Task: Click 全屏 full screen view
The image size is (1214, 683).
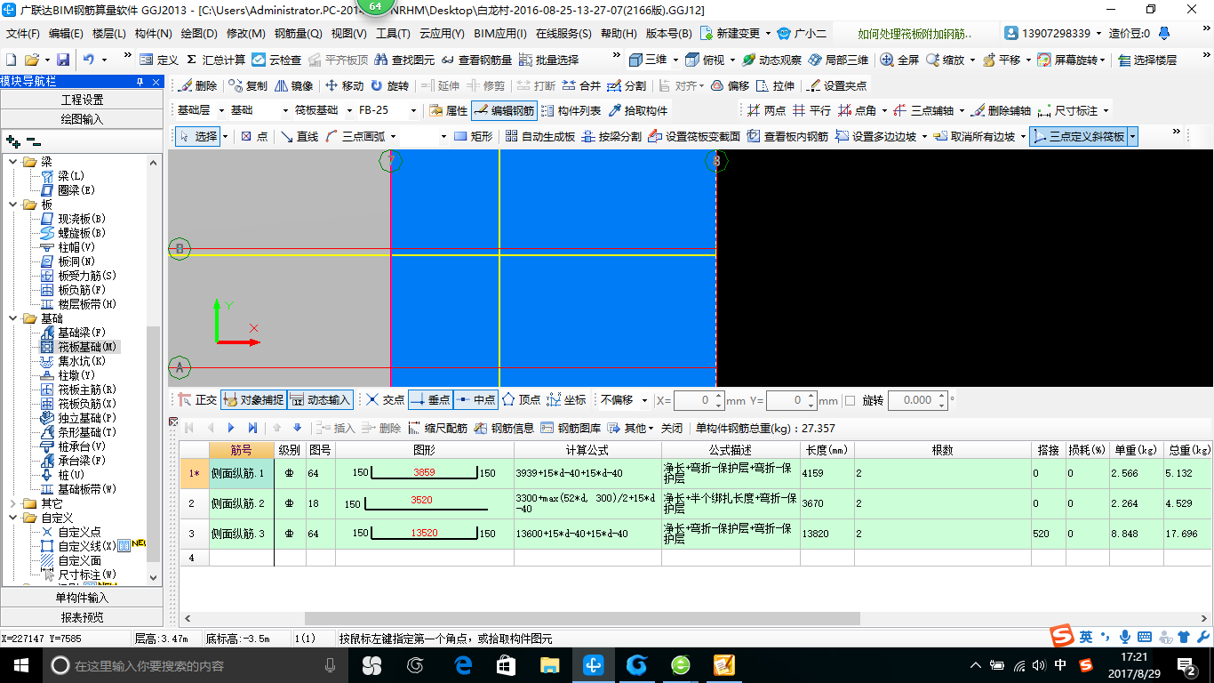Action: [x=899, y=60]
